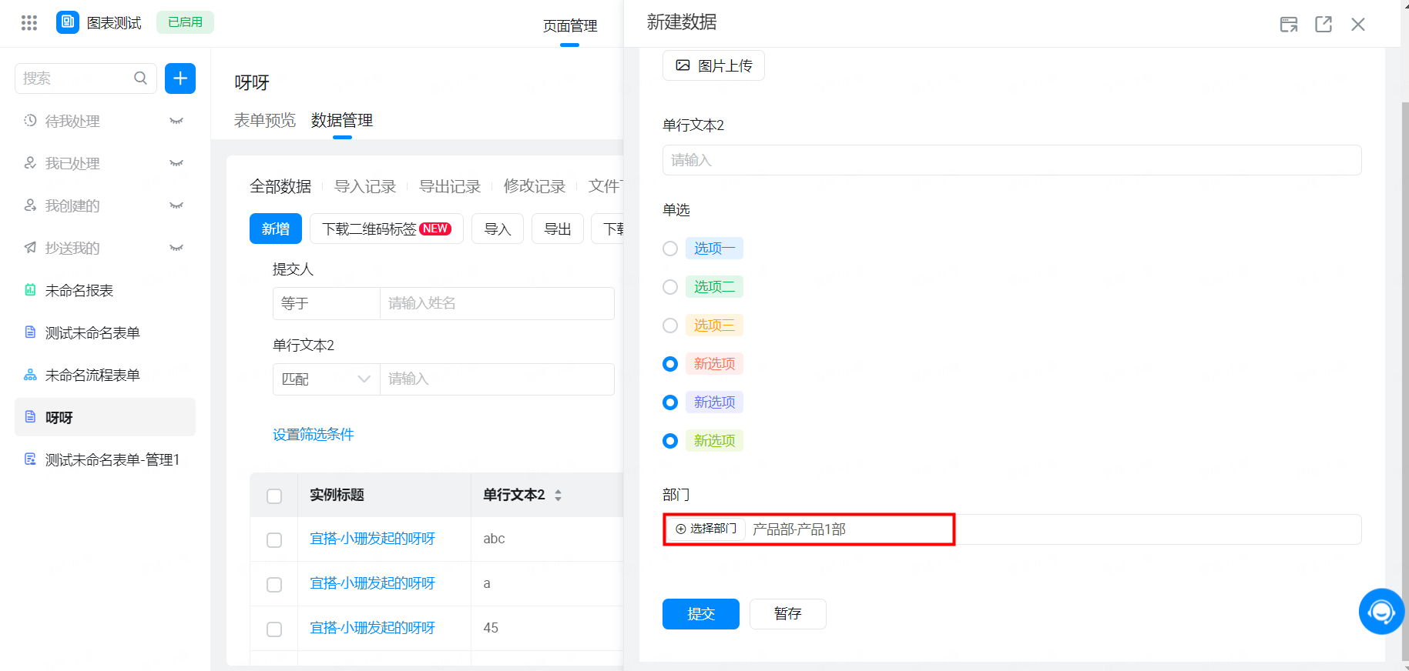This screenshot has width=1409, height=671.
Task: Click 选择部门 button
Action: pos(706,529)
